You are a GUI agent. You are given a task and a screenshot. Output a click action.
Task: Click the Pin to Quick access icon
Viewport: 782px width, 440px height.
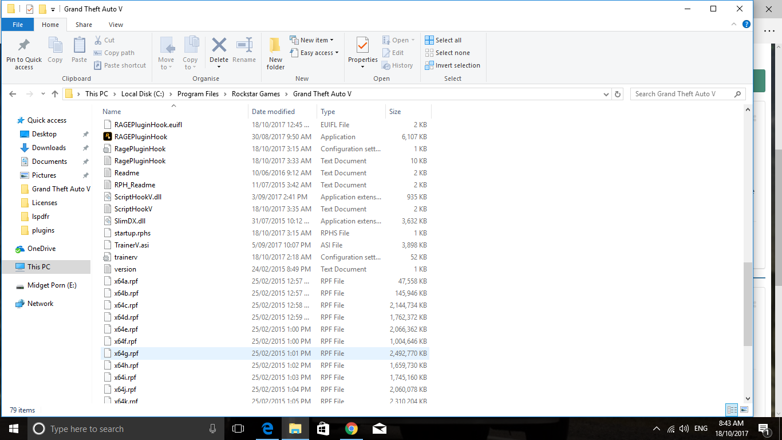[x=23, y=46]
